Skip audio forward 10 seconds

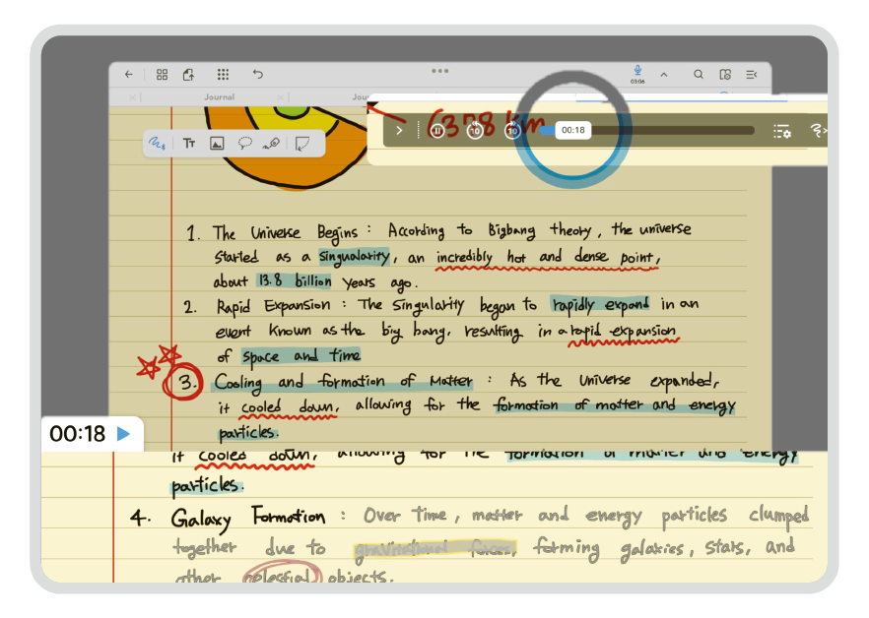click(512, 131)
